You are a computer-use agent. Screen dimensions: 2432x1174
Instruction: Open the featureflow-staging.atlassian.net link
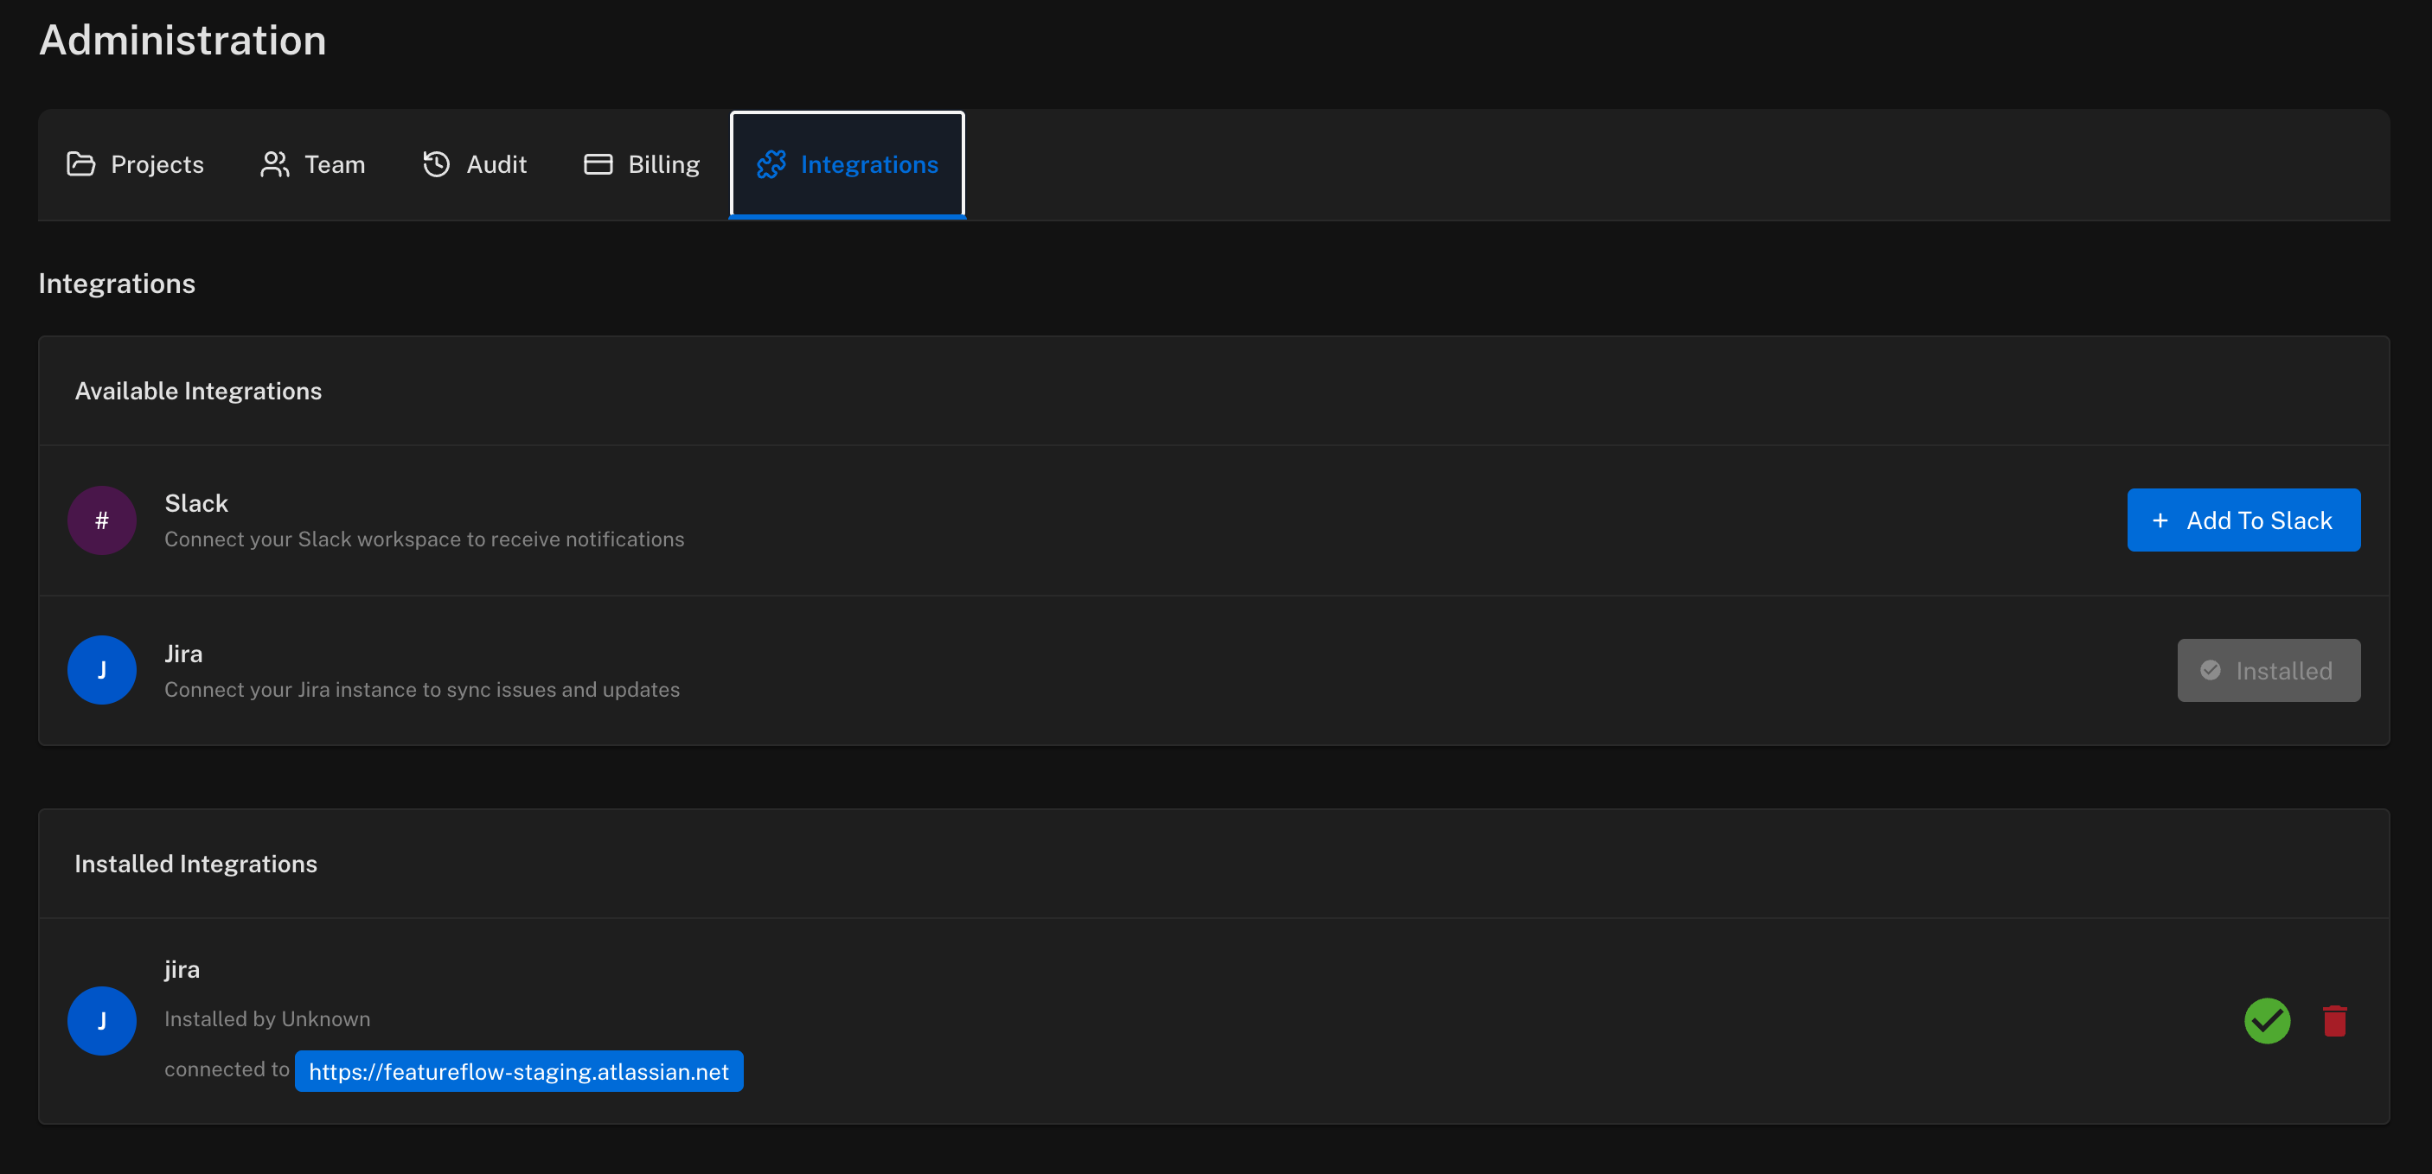[x=518, y=1071]
